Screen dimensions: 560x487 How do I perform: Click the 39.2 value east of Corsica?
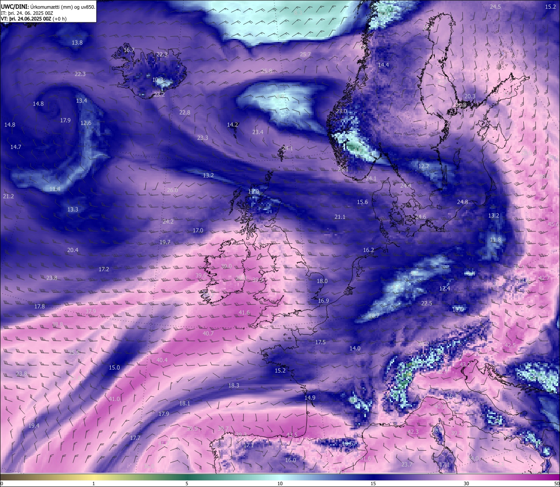tap(456, 433)
